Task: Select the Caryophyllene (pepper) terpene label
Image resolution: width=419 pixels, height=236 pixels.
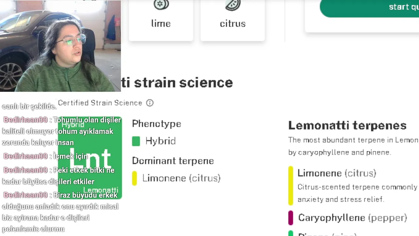Action: pyautogui.click(x=352, y=218)
